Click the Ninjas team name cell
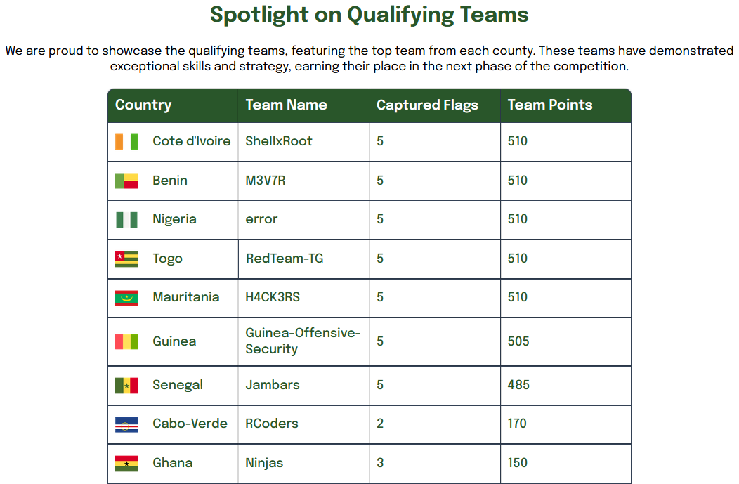 point(303,463)
